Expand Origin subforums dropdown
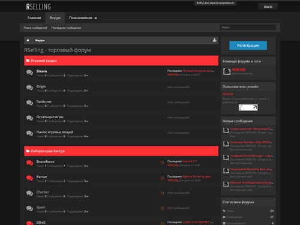The width and height of the screenshot is (300, 225). 86,91
